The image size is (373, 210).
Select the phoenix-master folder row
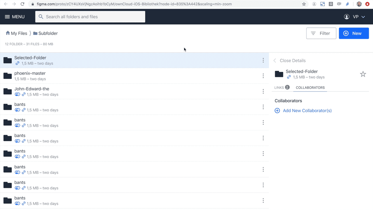tap(134, 76)
